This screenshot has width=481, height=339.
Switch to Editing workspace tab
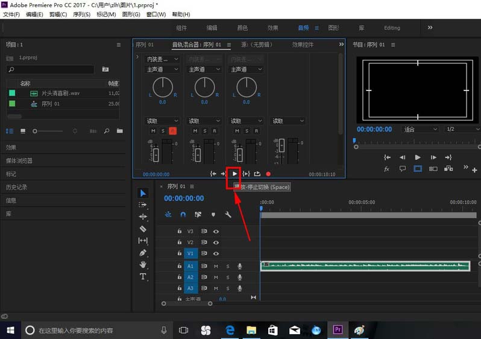(392, 28)
